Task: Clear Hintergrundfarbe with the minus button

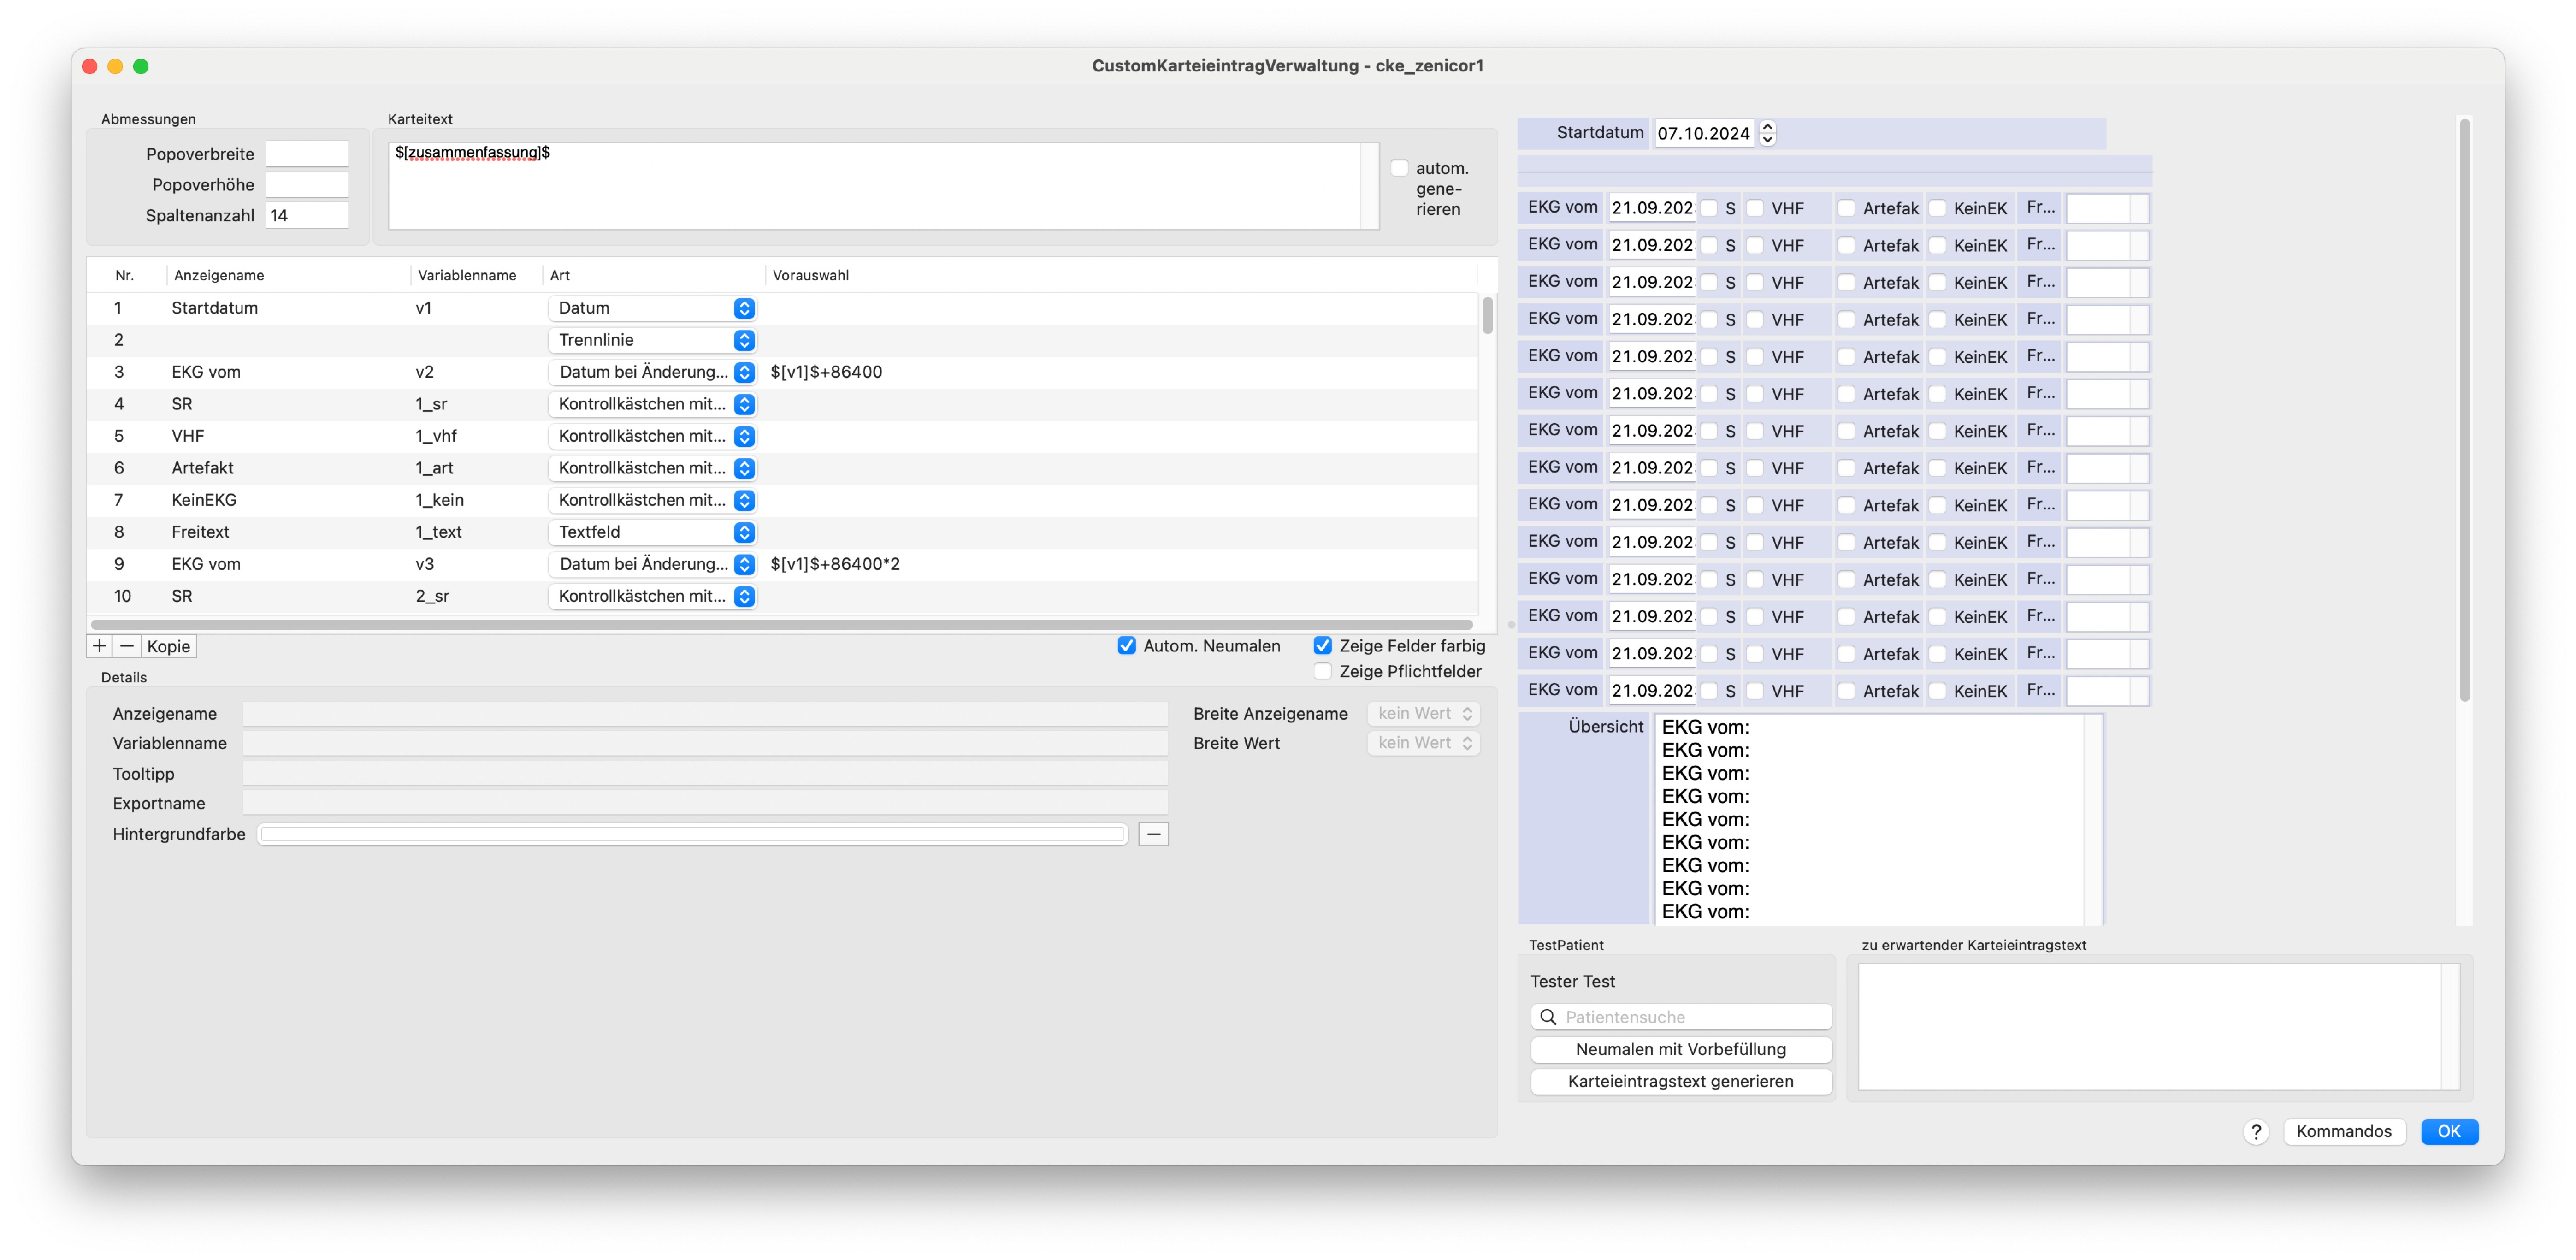Action: tap(1153, 834)
